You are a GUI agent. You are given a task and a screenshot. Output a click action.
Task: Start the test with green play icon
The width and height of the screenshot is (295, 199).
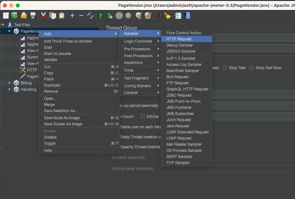coord(101,16)
